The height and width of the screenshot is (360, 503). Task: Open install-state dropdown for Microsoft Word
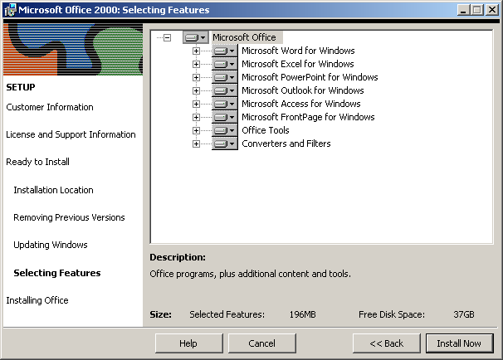click(225, 51)
